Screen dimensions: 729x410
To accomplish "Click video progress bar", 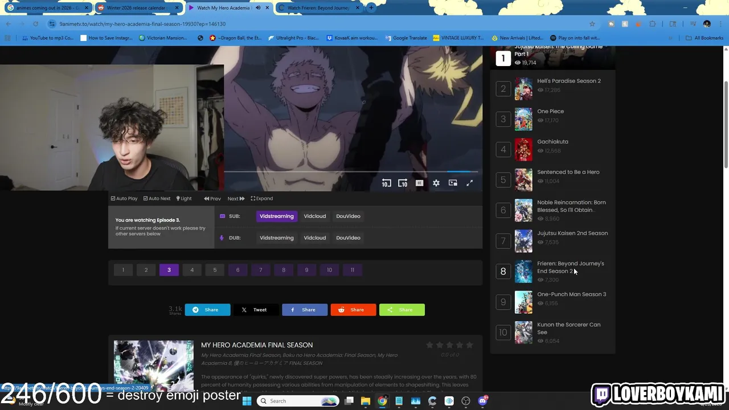I will click(351, 171).
